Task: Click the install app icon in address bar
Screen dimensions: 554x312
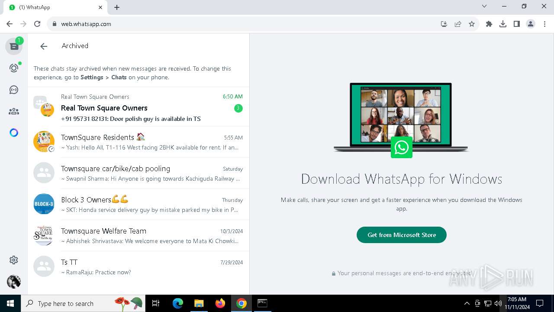Action: [444, 24]
